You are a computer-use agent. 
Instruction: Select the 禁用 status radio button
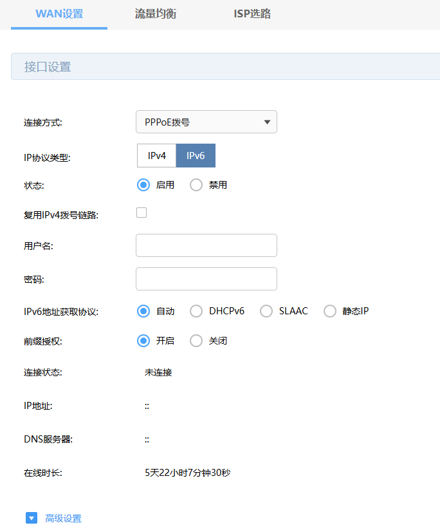(x=196, y=185)
